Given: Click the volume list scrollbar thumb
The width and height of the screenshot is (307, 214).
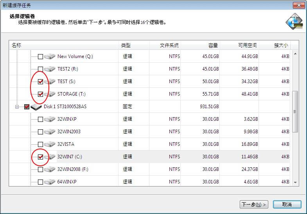Looking at the screenshot, I should click(x=295, y=112).
